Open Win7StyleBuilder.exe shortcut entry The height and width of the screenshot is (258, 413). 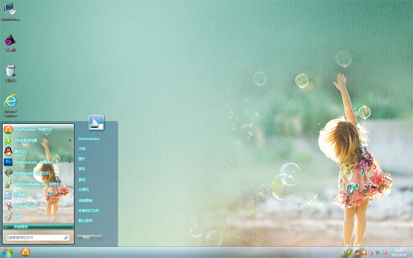tap(38, 184)
